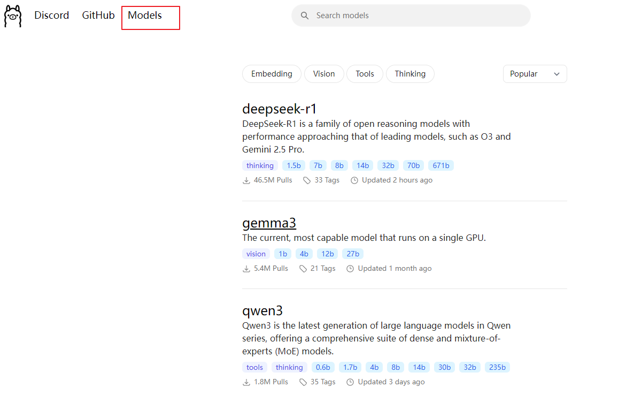Filter models by Vision
Viewport: 634px width, 395px height.
[324, 74]
